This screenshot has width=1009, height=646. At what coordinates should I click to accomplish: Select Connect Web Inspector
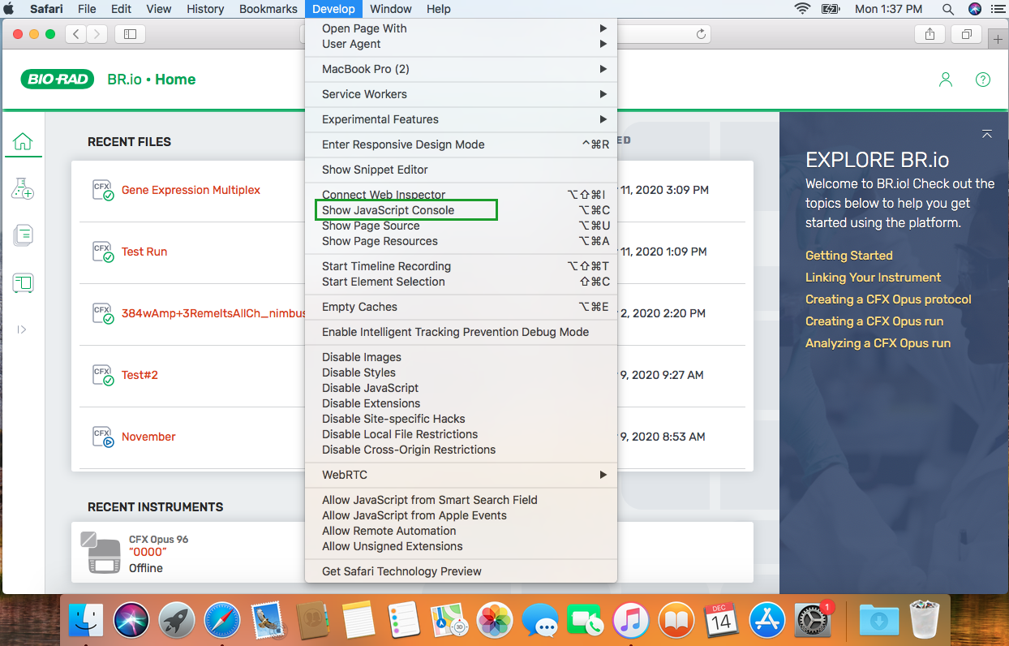[461, 195]
